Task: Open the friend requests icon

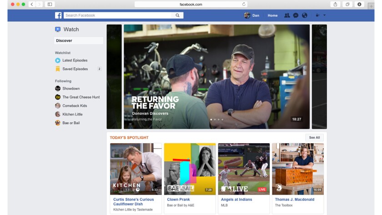Action: tap(287, 15)
